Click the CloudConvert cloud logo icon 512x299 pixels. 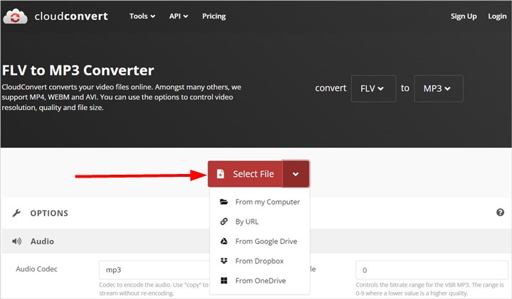[15, 16]
